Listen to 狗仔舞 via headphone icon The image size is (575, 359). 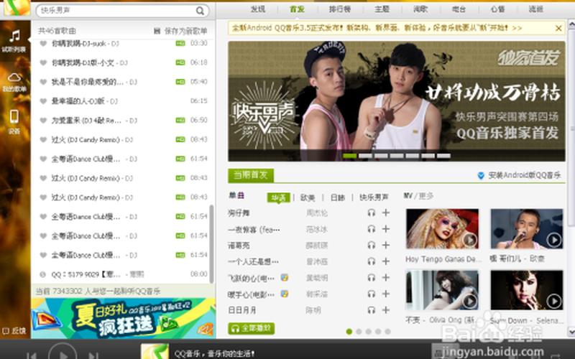coord(372,213)
